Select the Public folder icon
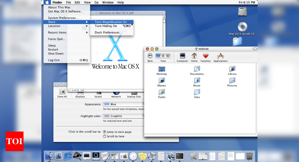This screenshot has height=162, width=299. click(x=162, y=94)
